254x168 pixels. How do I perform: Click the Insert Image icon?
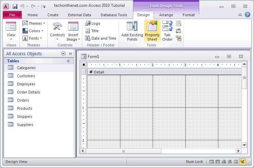[73, 26]
